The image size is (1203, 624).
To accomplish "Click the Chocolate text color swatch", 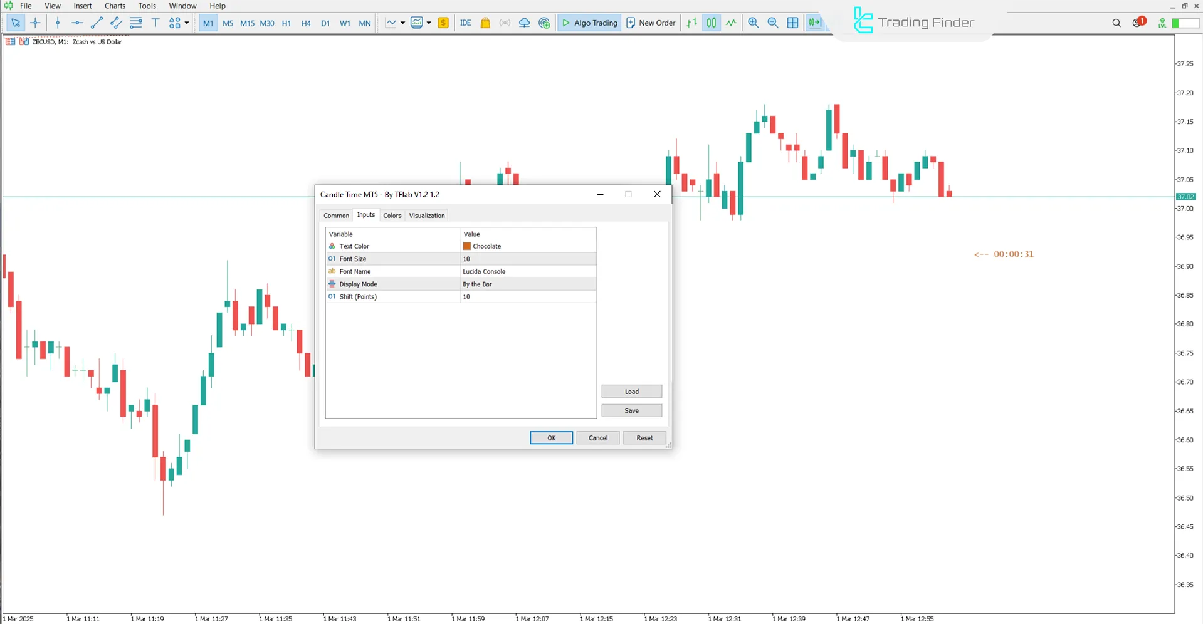I will pyautogui.click(x=466, y=246).
